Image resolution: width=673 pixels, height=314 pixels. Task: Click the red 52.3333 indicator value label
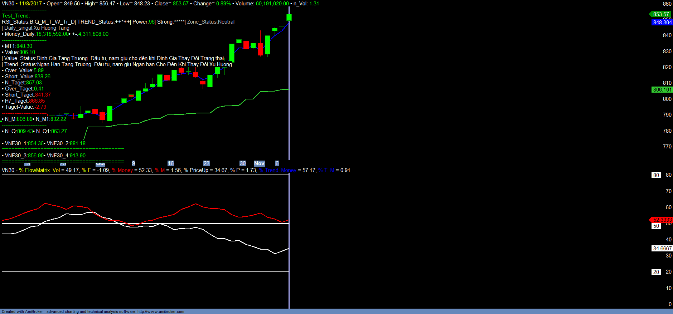coord(662,220)
